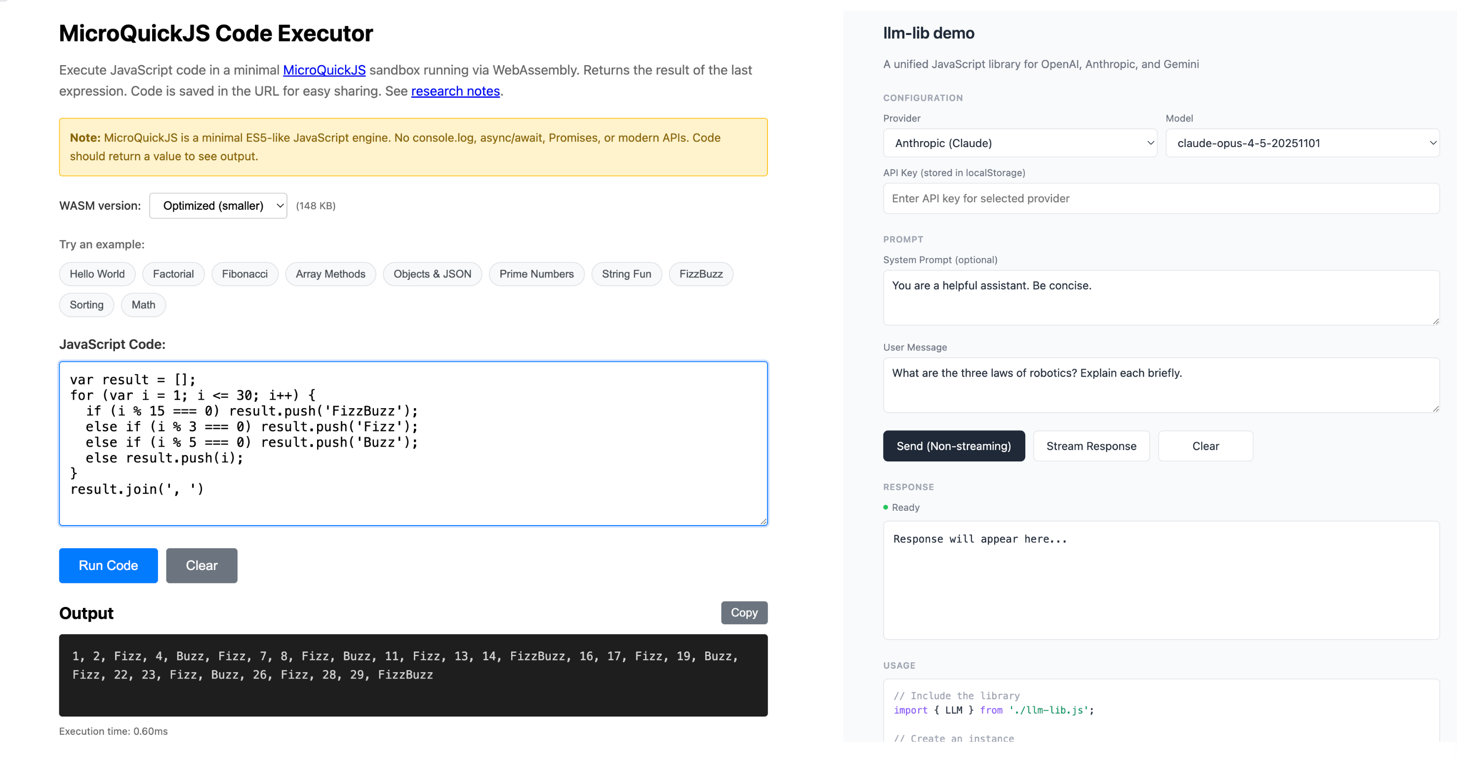Load the Sorting example
Viewport: 1457px width, 759px height.
[x=86, y=305]
